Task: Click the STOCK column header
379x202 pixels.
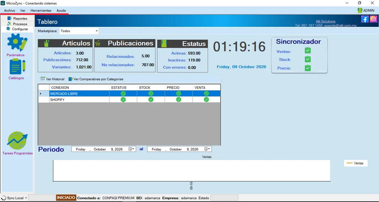Action: [x=151, y=87]
